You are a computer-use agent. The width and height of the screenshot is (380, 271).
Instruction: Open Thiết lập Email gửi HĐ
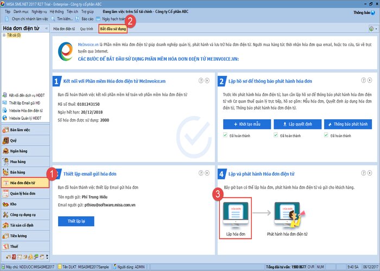21,103
